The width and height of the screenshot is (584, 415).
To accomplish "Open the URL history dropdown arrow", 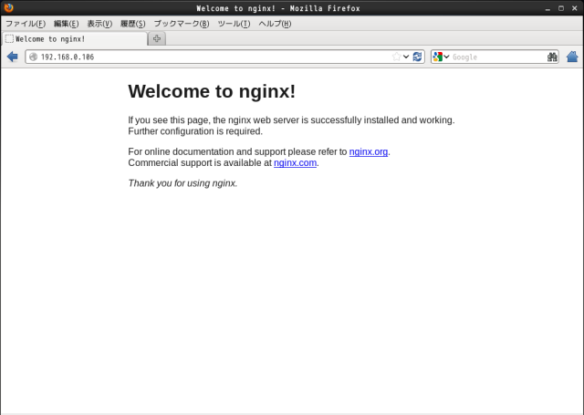I will click(x=406, y=57).
